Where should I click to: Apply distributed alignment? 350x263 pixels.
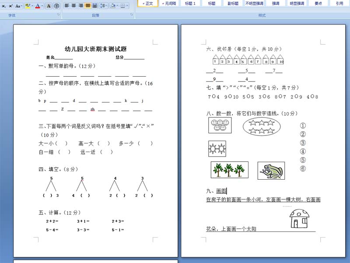(x=95, y=6)
